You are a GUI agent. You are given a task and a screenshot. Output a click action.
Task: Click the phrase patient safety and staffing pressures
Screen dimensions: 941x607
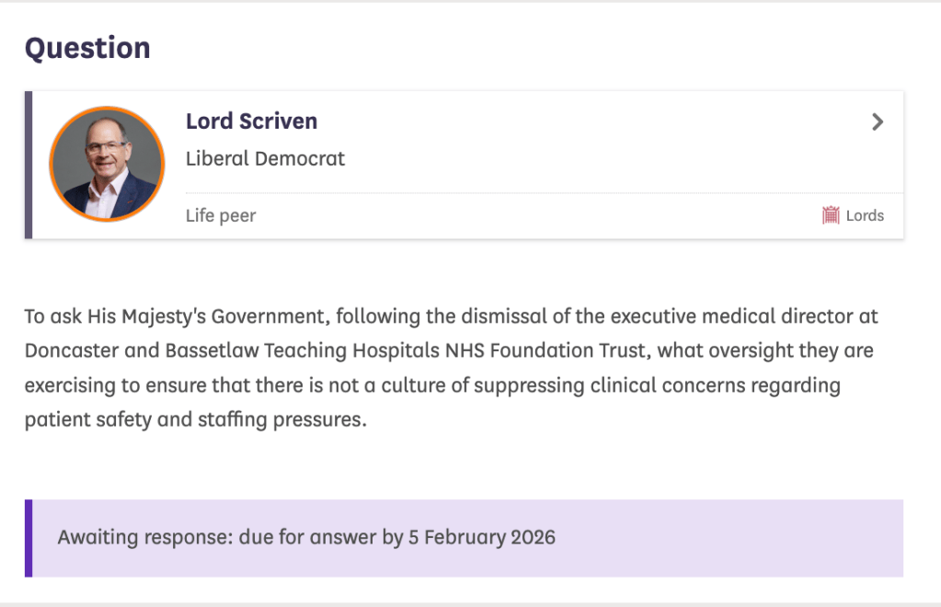point(195,419)
